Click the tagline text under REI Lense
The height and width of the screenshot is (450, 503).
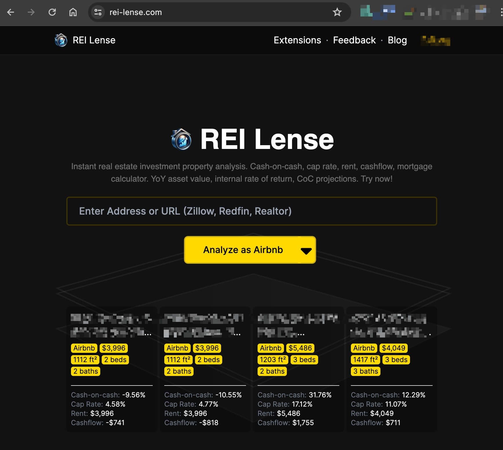point(251,173)
